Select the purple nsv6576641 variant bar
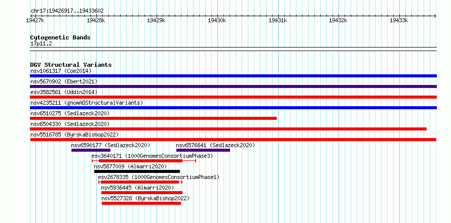Image resolution: width=451 pixels, height=223 pixels. click(203, 150)
